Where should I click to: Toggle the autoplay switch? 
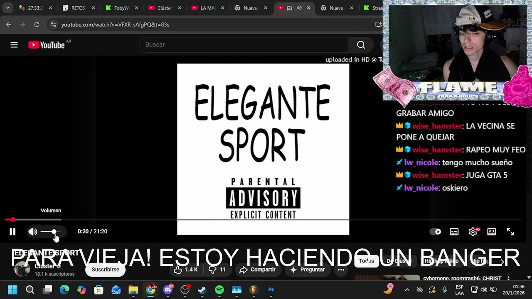click(x=436, y=232)
